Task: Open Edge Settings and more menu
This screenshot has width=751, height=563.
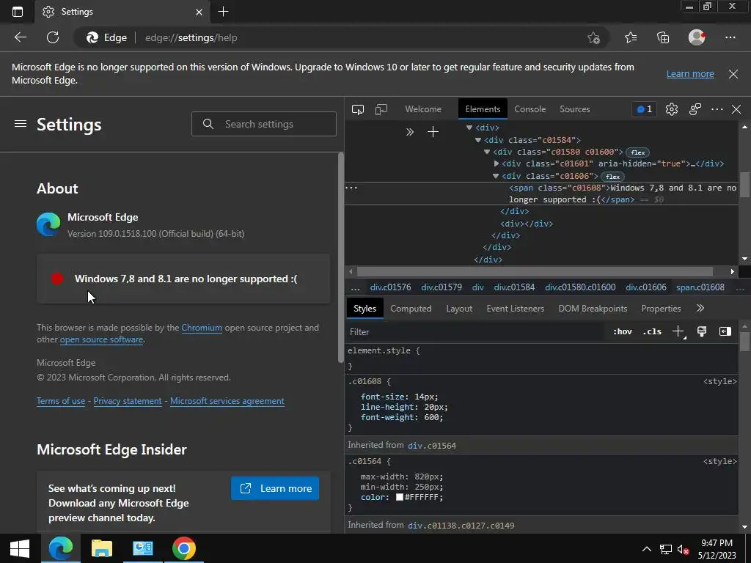Action: click(730, 37)
